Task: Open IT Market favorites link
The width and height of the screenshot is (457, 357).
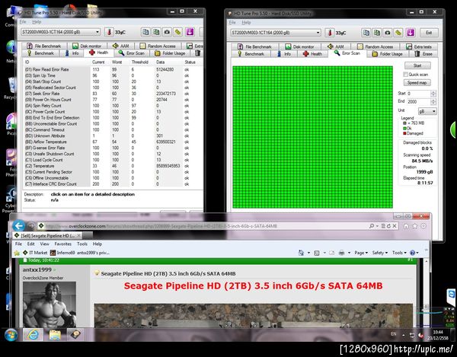Action: [35, 253]
